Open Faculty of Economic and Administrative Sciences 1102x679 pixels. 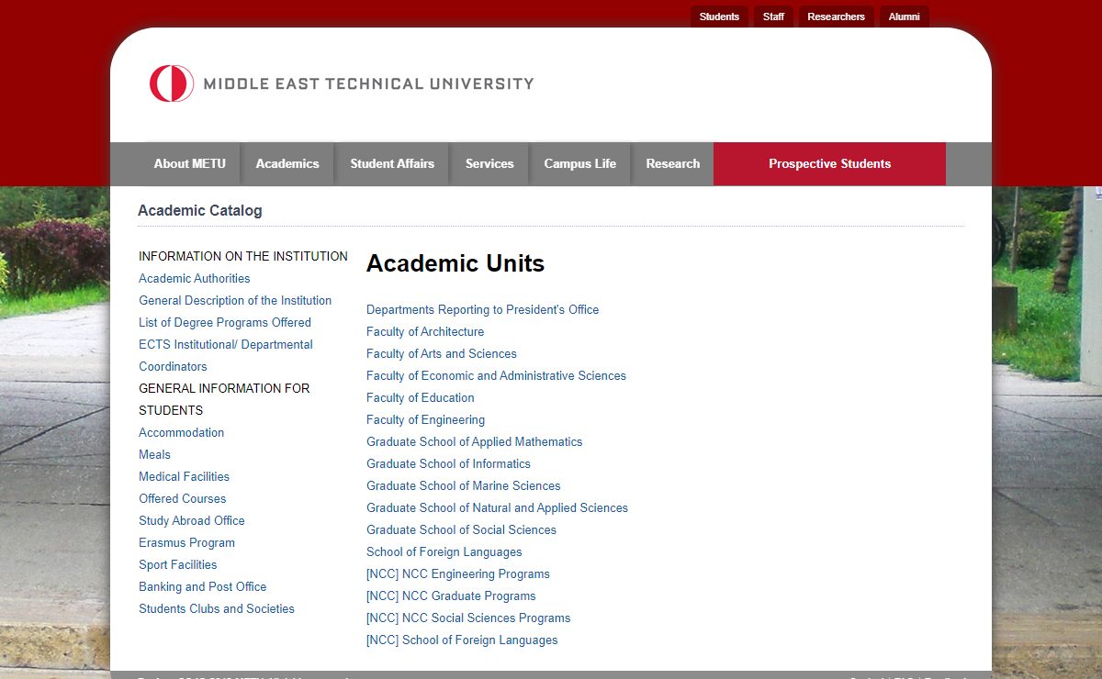pos(496,375)
